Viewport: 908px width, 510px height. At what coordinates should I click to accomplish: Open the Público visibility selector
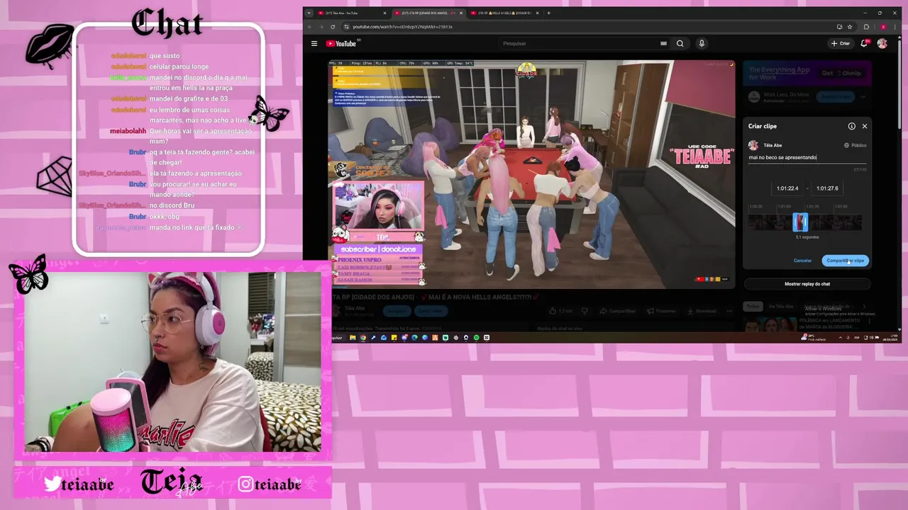pyautogui.click(x=855, y=145)
